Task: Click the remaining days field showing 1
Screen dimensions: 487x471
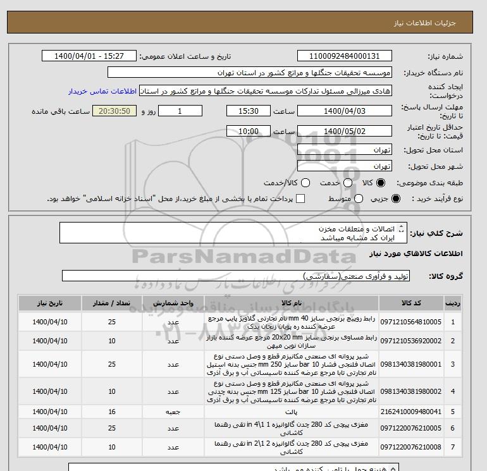Action: click(x=180, y=111)
